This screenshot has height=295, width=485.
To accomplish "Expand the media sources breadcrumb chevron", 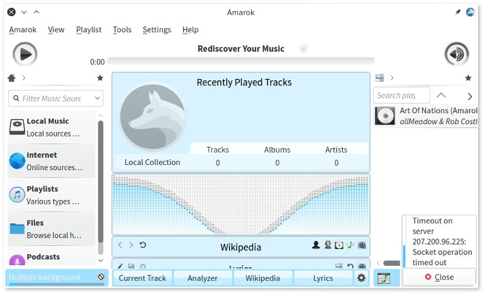I will pos(24,78).
